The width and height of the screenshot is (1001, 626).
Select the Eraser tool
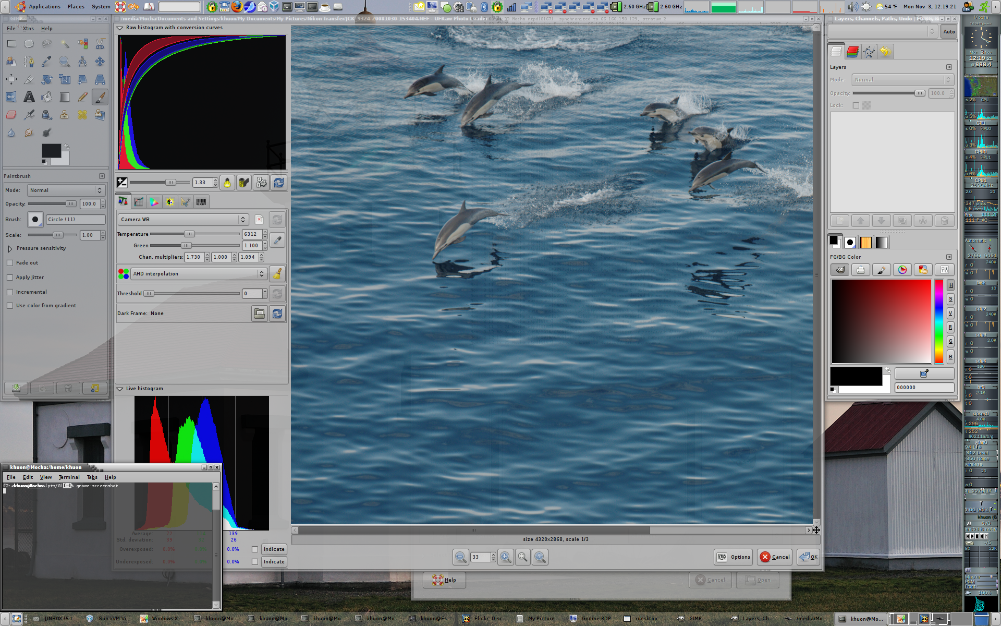[x=11, y=115]
